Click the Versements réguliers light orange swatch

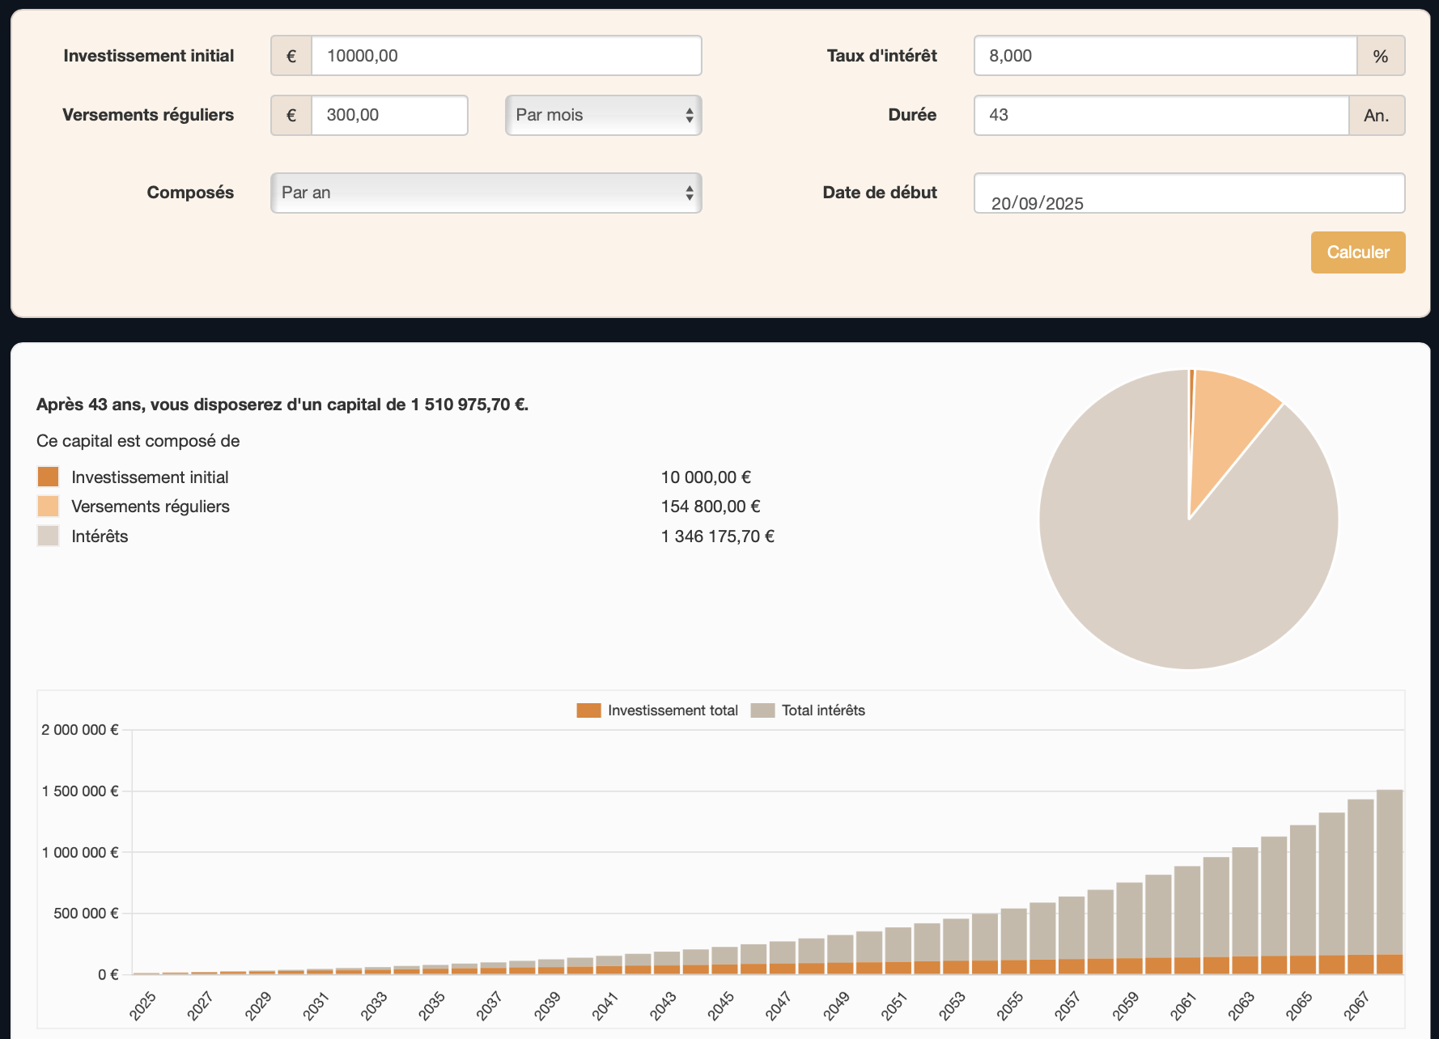pyautogui.click(x=49, y=507)
